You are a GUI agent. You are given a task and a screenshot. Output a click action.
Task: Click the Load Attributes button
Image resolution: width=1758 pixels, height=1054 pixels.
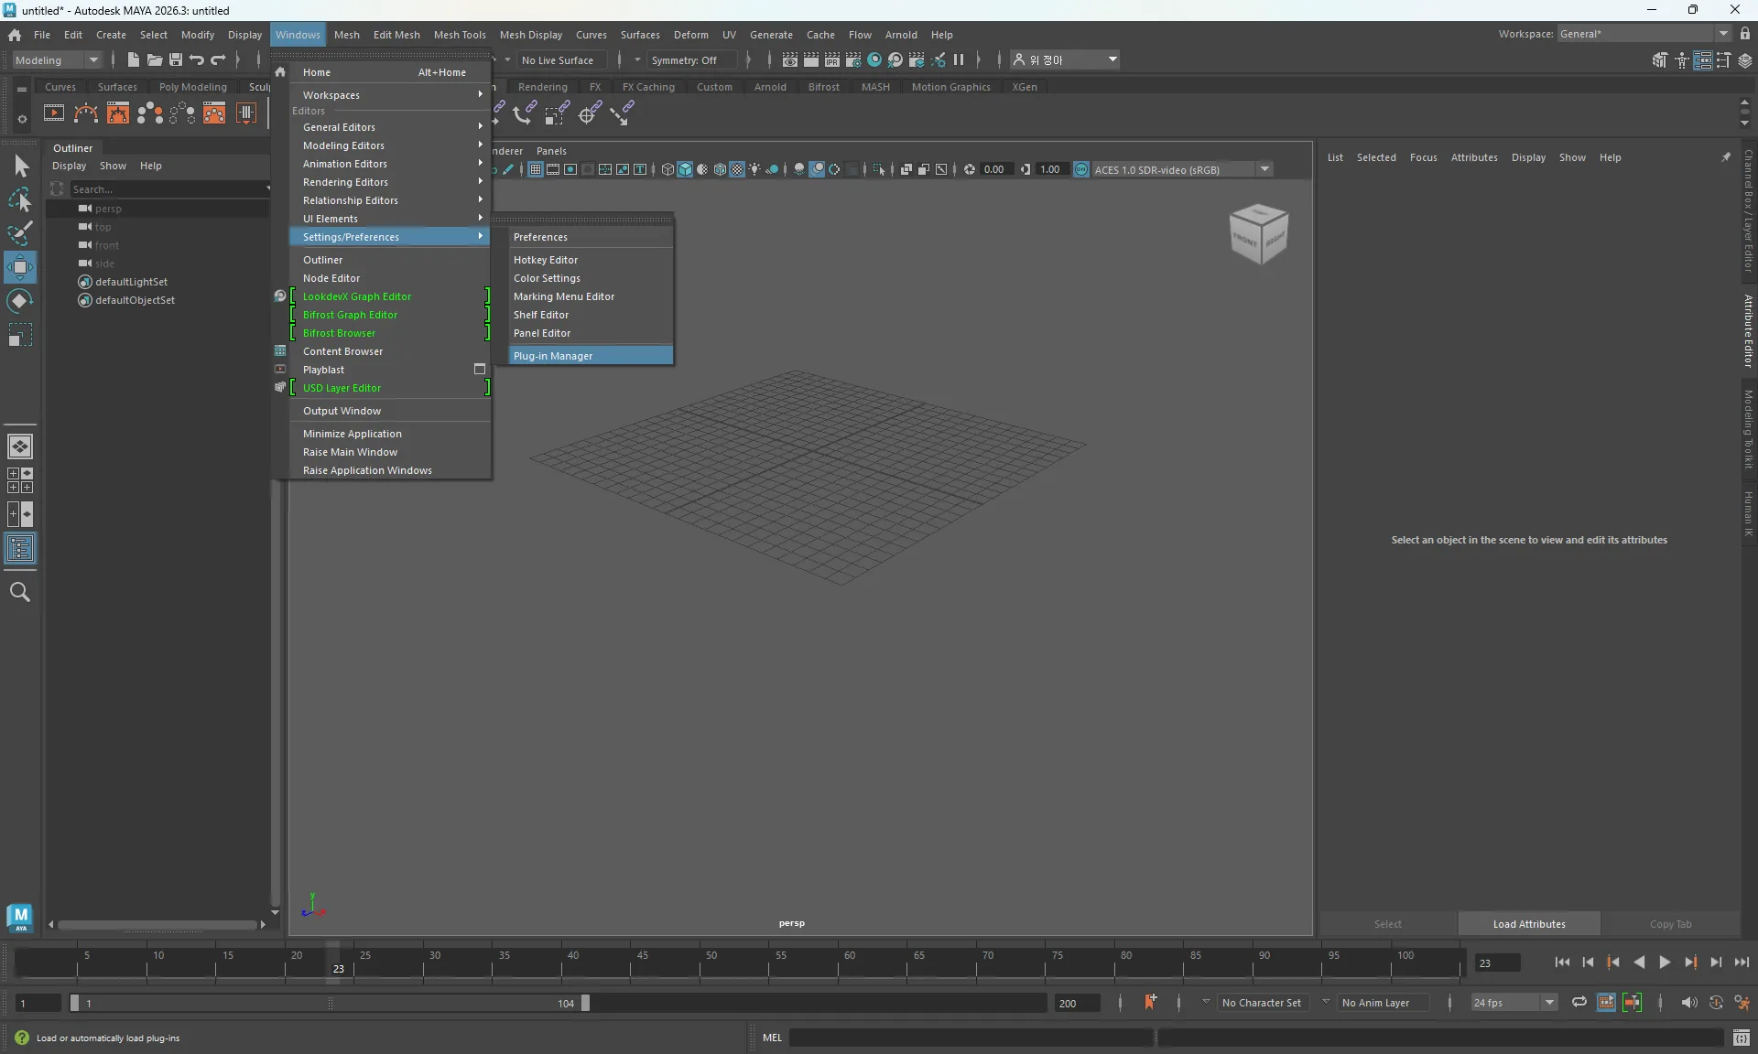click(1529, 924)
